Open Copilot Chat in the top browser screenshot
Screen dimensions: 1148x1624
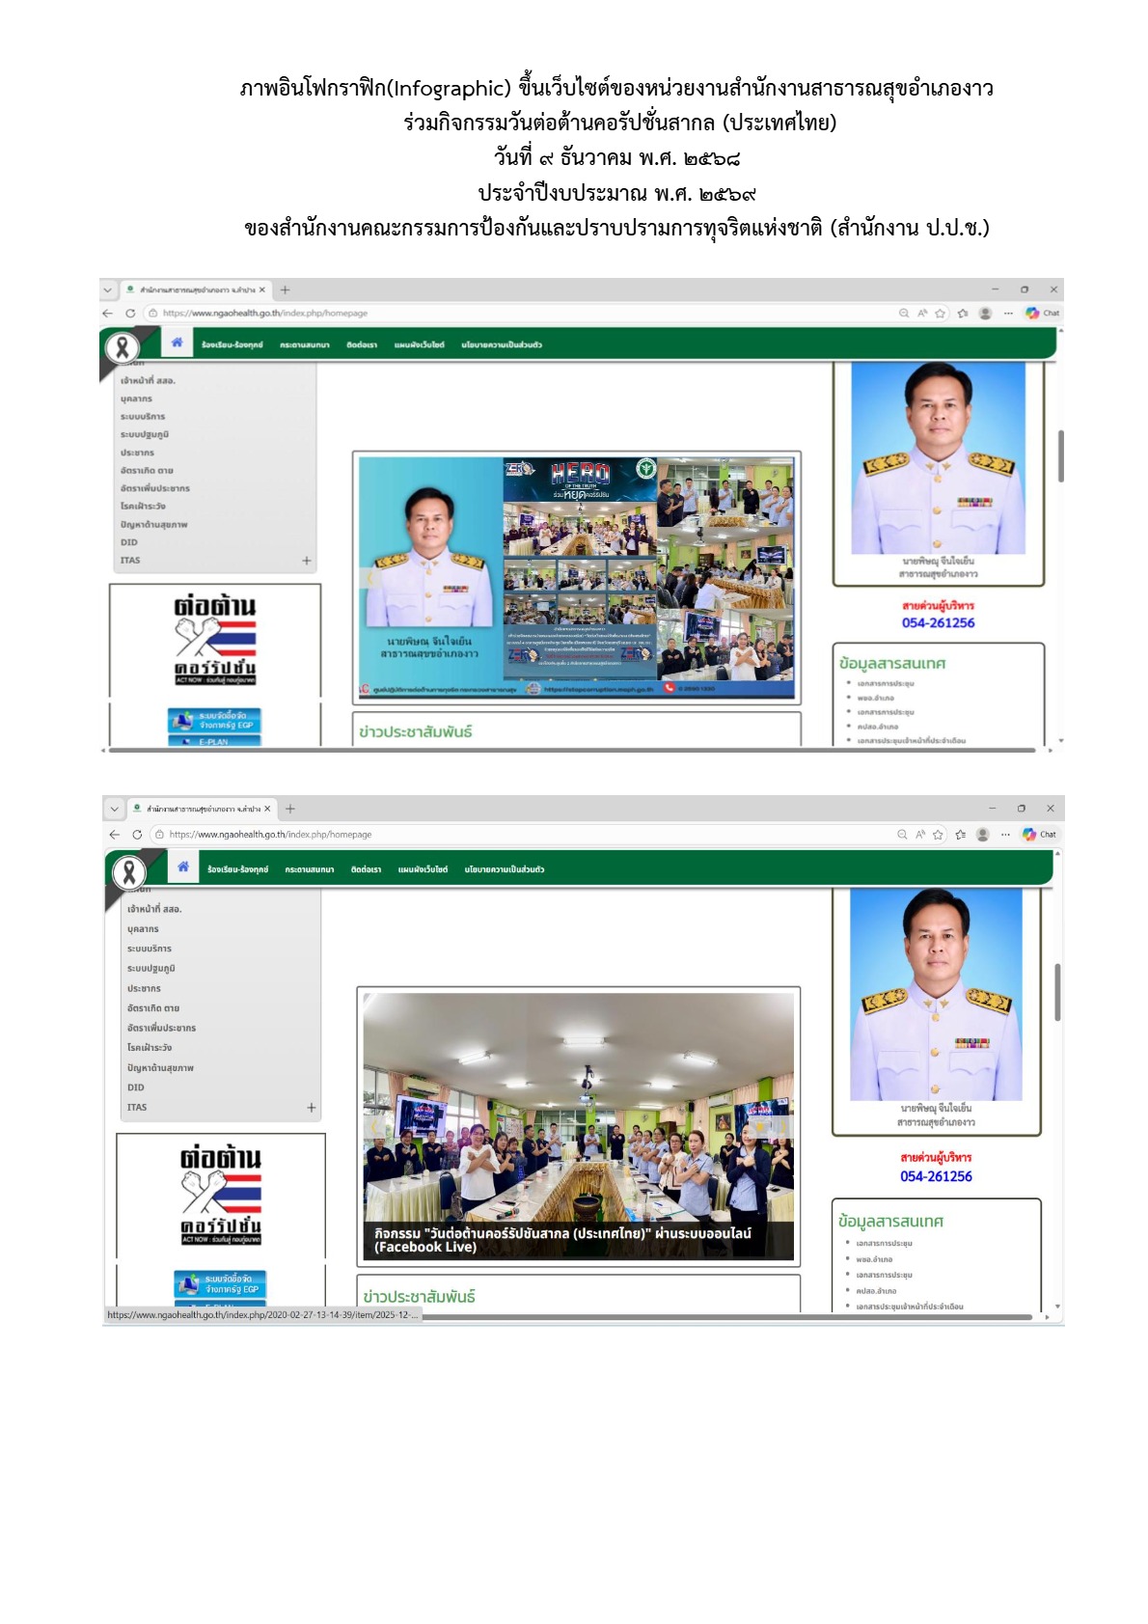(x=1043, y=314)
